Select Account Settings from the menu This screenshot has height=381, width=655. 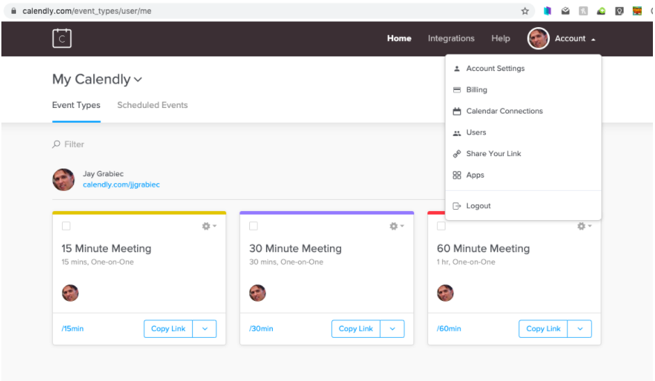point(495,69)
